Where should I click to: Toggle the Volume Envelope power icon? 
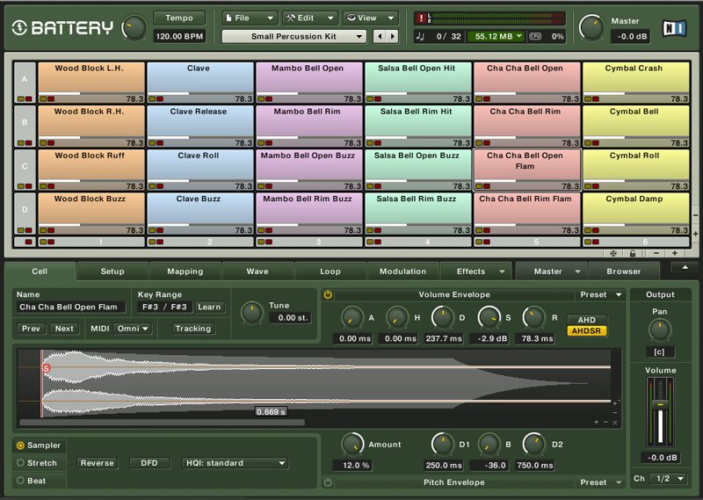[x=328, y=295]
